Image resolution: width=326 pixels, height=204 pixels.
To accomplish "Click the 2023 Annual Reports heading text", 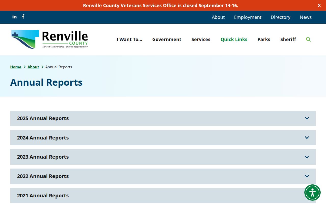I will click(x=43, y=157).
